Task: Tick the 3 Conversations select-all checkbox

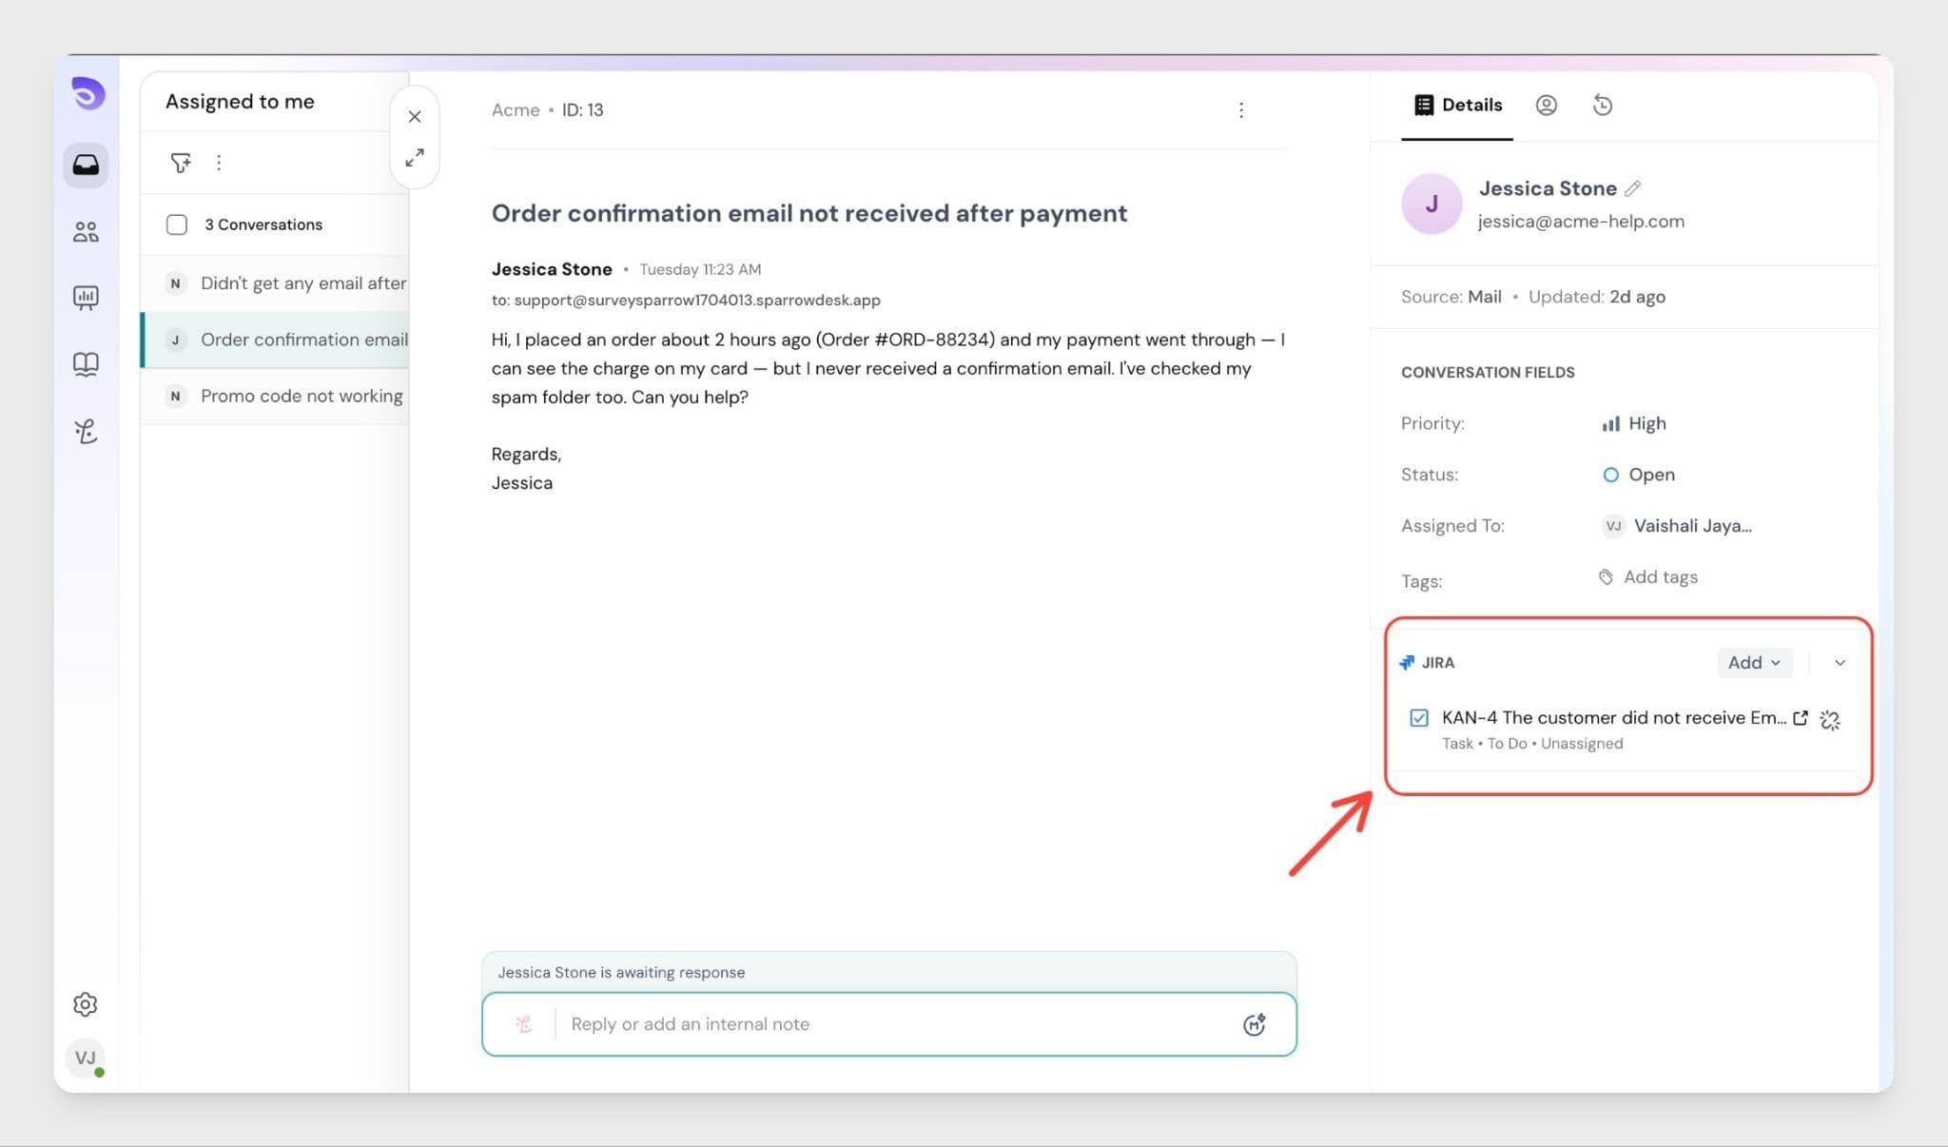Action: pos(177,224)
